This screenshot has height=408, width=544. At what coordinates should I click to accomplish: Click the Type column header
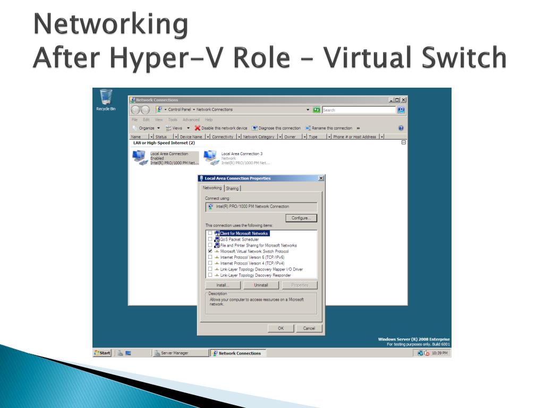313,137
